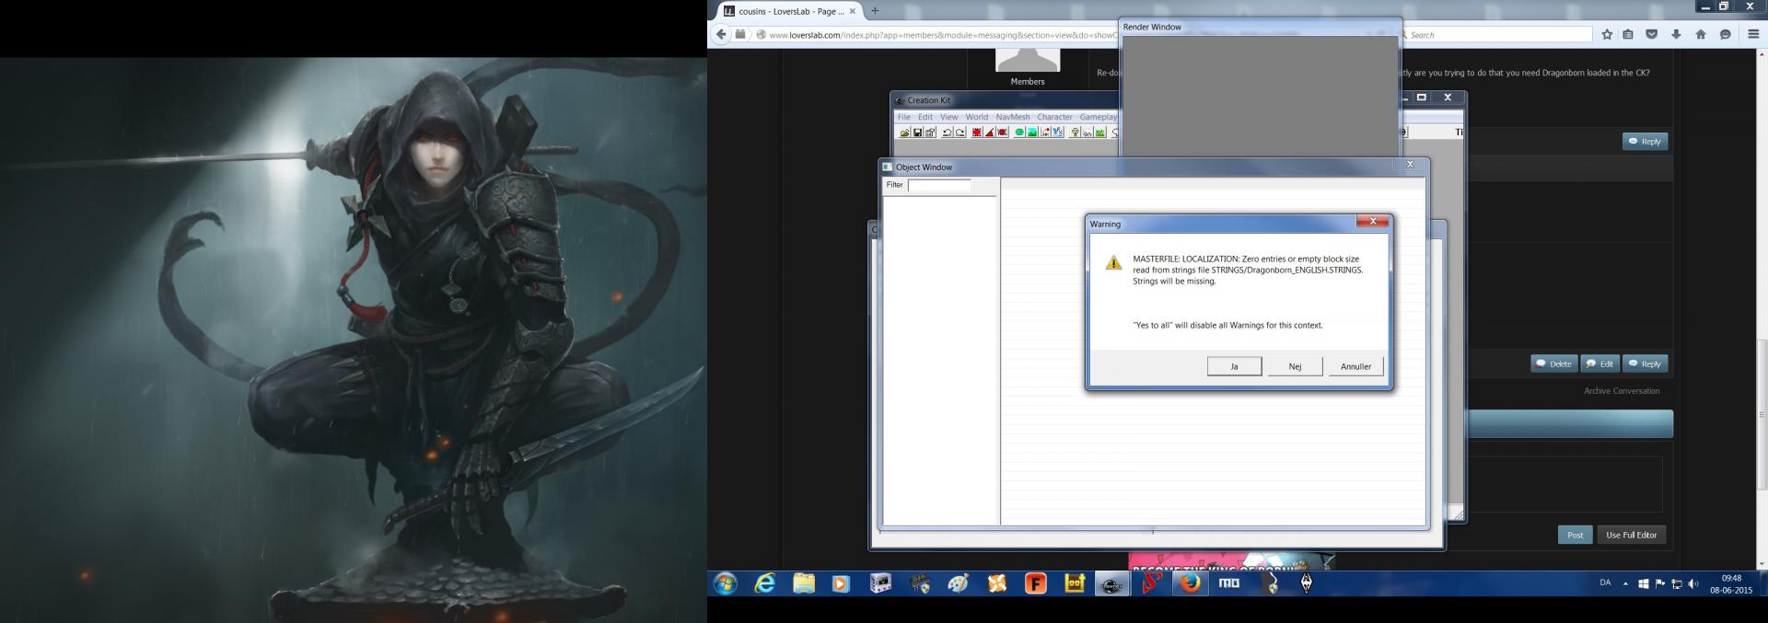1768x623 pixels.
Task: Click the green circle toolbar icon in Creation Kit
Action: (x=1019, y=133)
